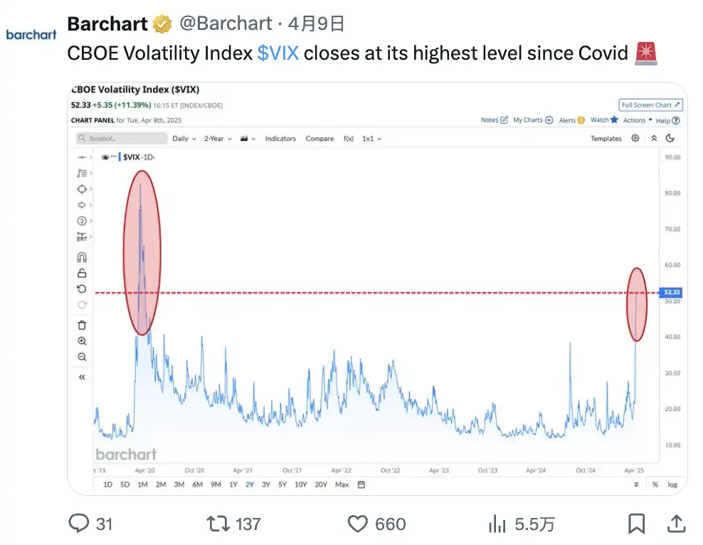This screenshot has width=703, height=545.
Task: Toggle dark mode moon icon
Action: click(x=670, y=139)
